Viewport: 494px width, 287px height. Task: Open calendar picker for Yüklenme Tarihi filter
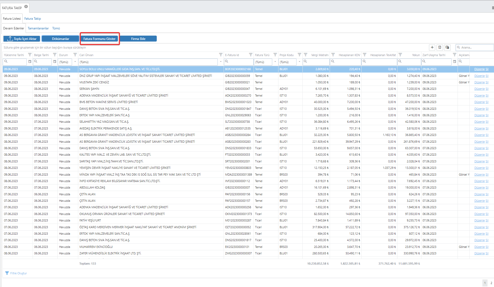(30, 62)
